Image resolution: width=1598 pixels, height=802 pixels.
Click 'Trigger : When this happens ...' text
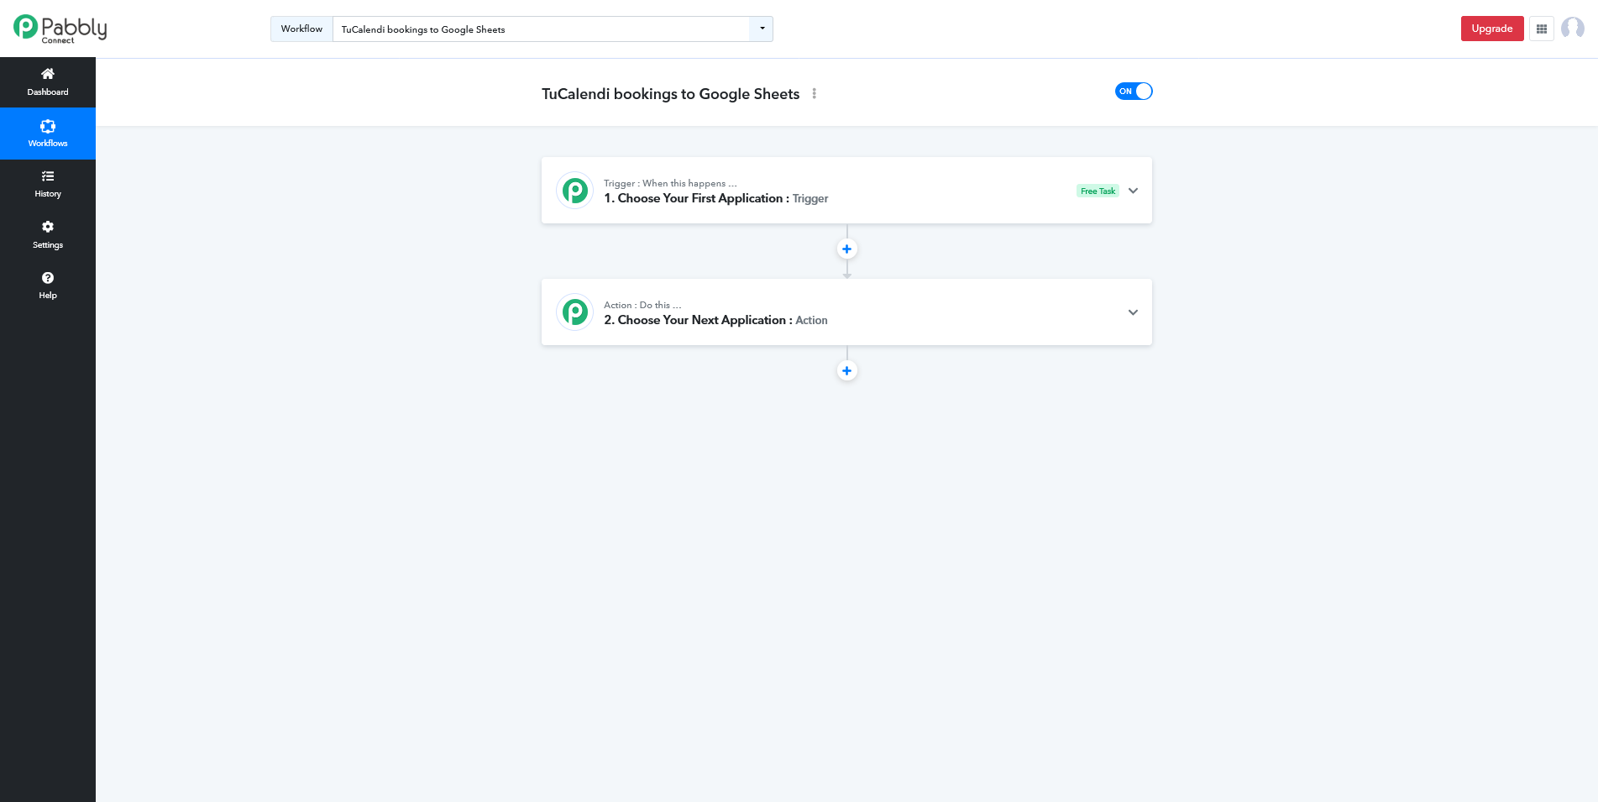pyautogui.click(x=670, y=183)
